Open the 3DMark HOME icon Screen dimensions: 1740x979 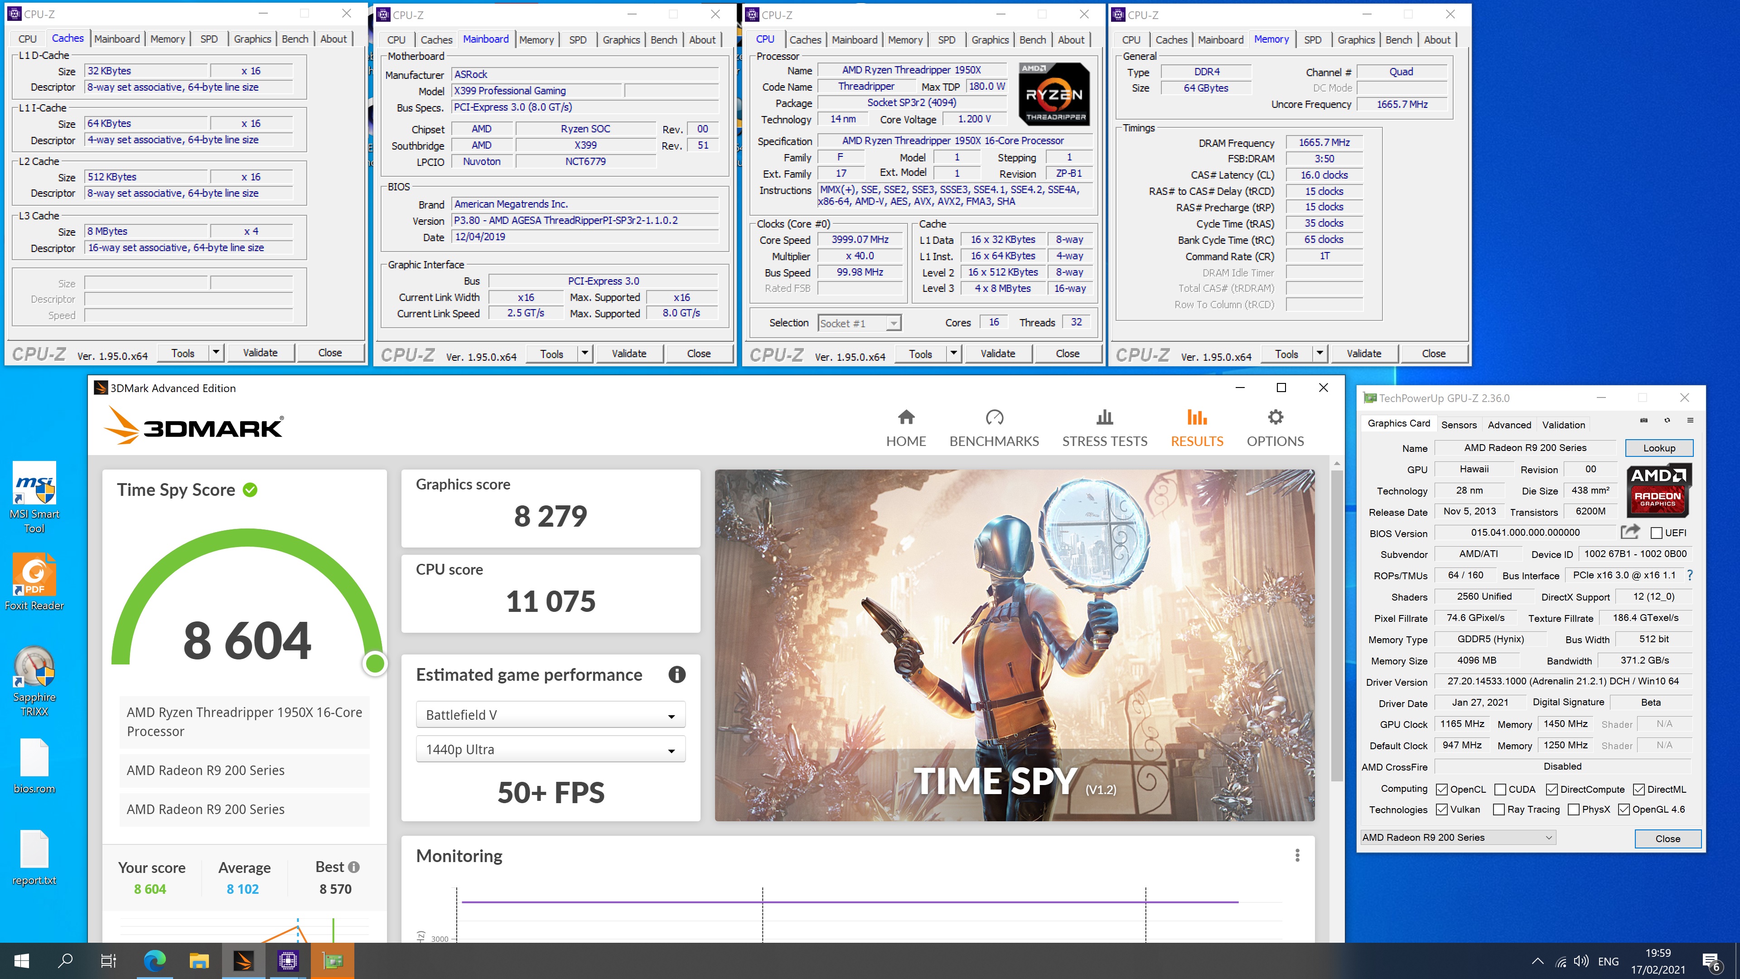906,417
